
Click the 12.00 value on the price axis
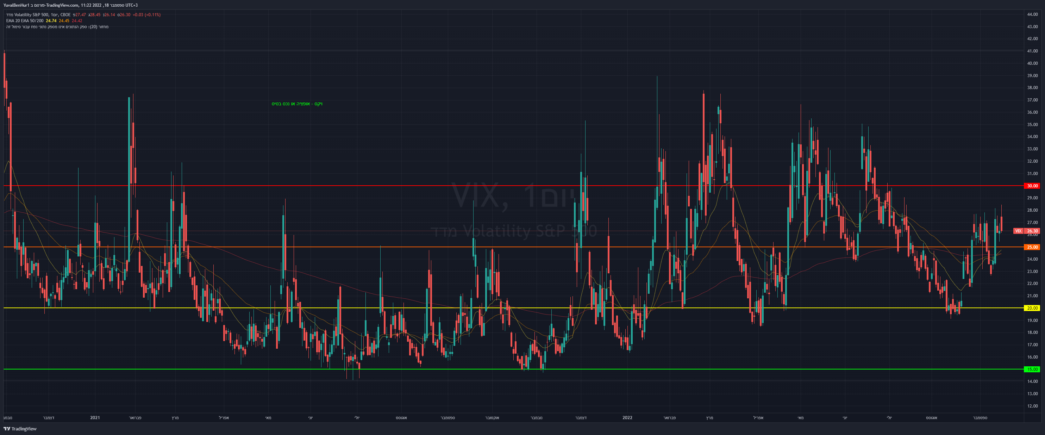click(1032, 406)
